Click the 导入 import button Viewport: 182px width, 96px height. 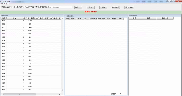point(91,7)
